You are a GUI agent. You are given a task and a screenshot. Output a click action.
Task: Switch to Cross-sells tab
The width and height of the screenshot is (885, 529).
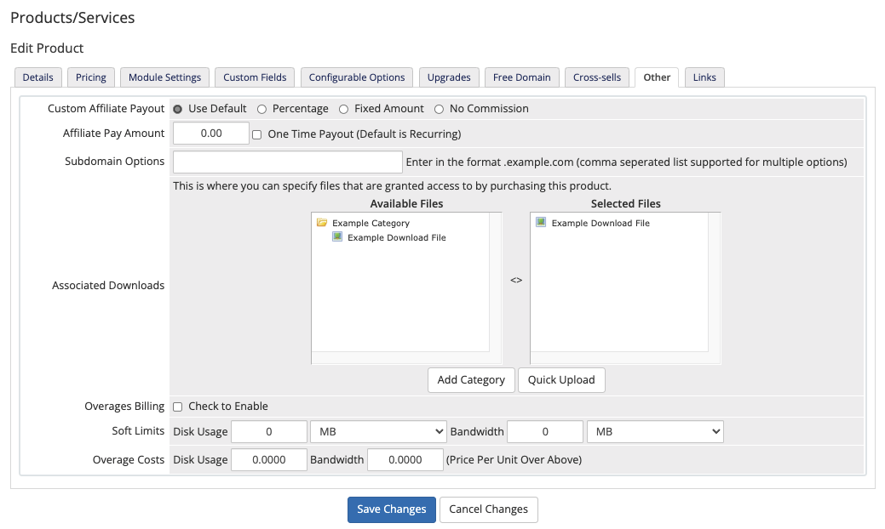[x=596, y=77]
